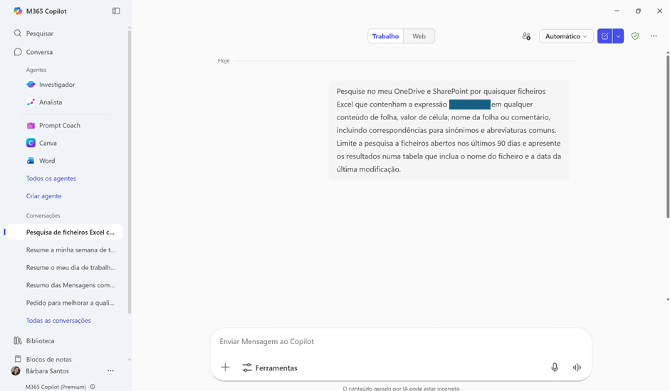Open the green shield protection icon
This screenshot has height=391, width=670.
(x=635, y=36)
